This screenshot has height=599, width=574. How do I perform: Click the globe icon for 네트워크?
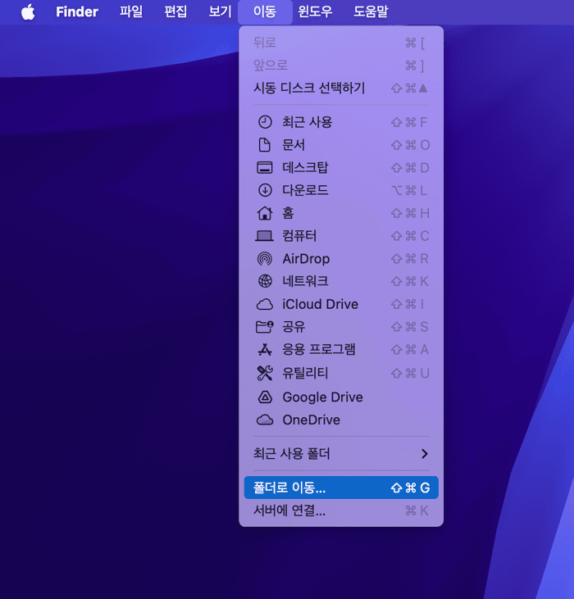tap(265, 281)
